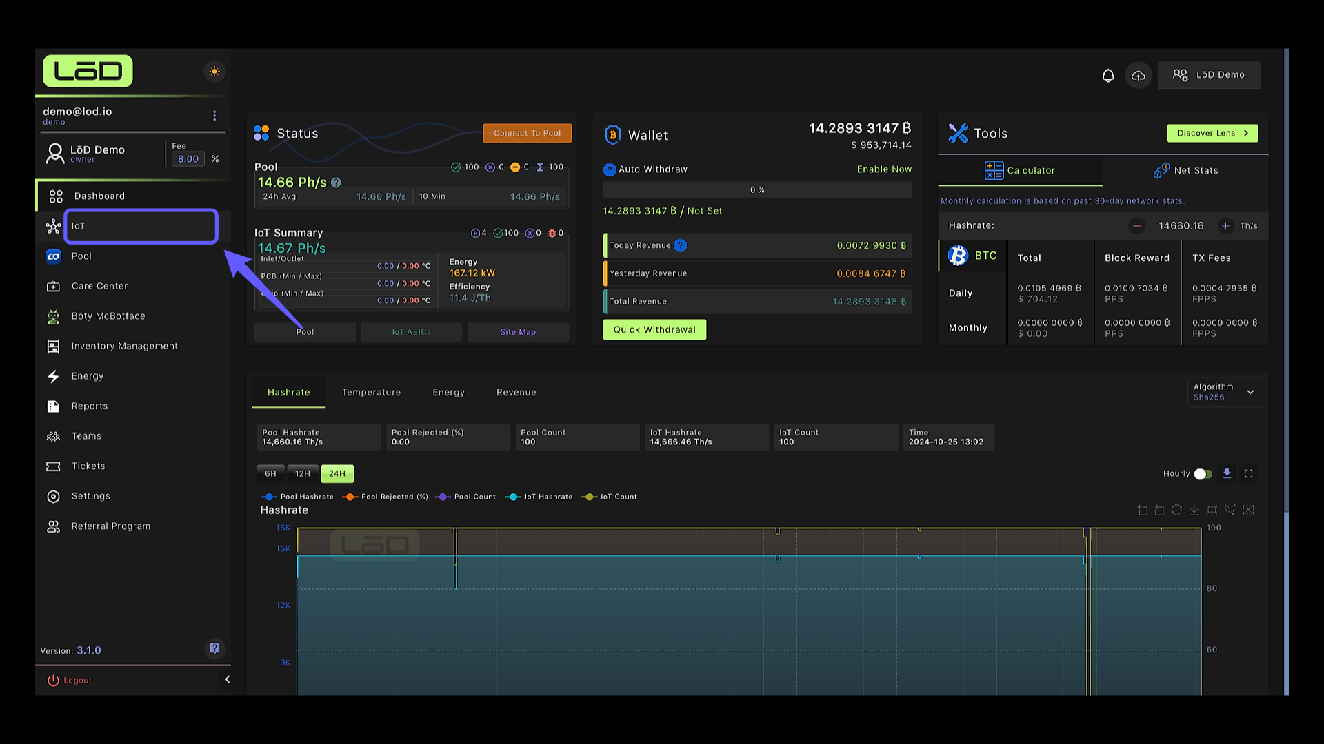Viewport: 1324px width, 744px height.
Task: Select the BTC coin entry
Action: point(973,256)
